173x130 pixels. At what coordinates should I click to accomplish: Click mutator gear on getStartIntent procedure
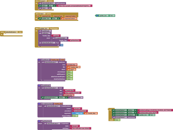point(39,121)
